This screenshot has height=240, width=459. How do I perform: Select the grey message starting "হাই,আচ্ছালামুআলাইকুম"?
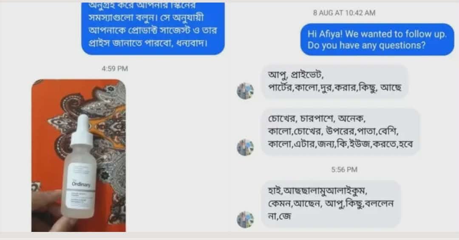[331, 204]
